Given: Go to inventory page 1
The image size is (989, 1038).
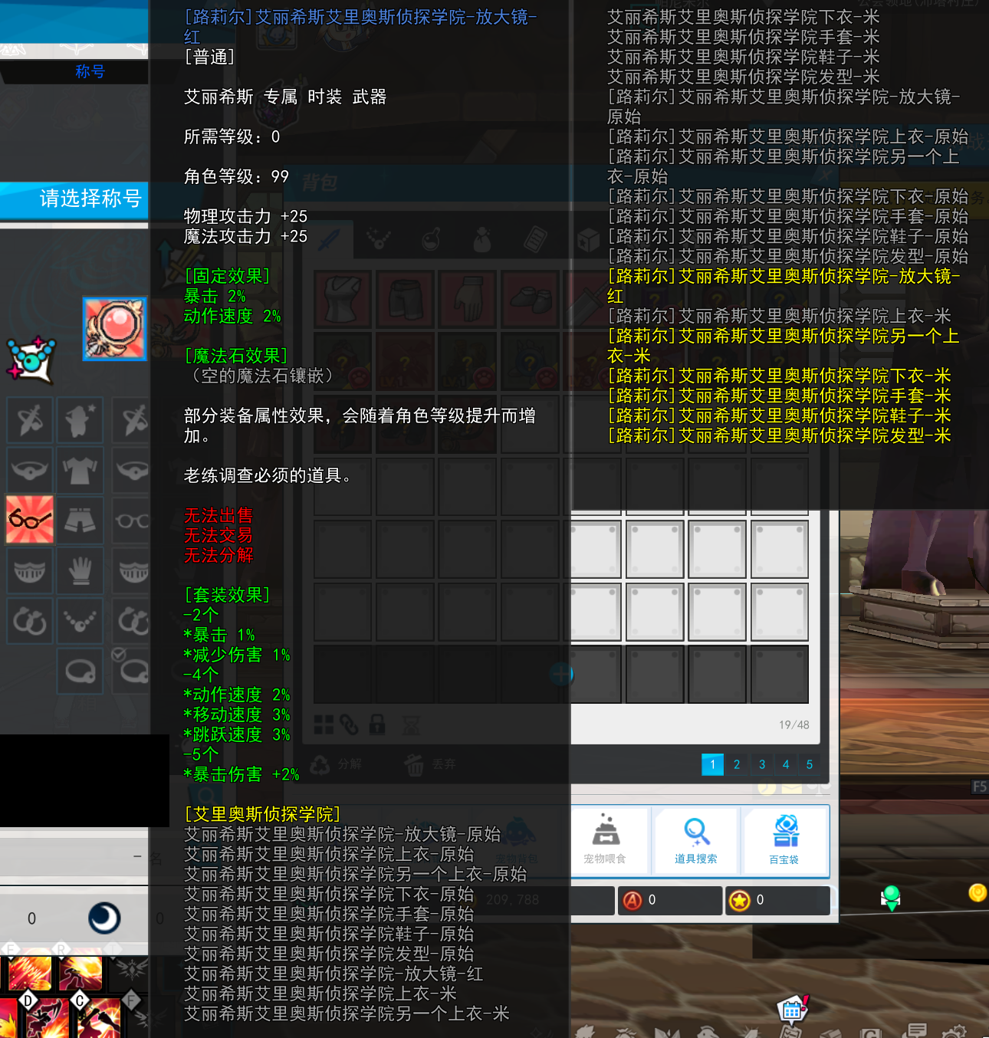Looking at the screenshot, I should coord(712,764).
